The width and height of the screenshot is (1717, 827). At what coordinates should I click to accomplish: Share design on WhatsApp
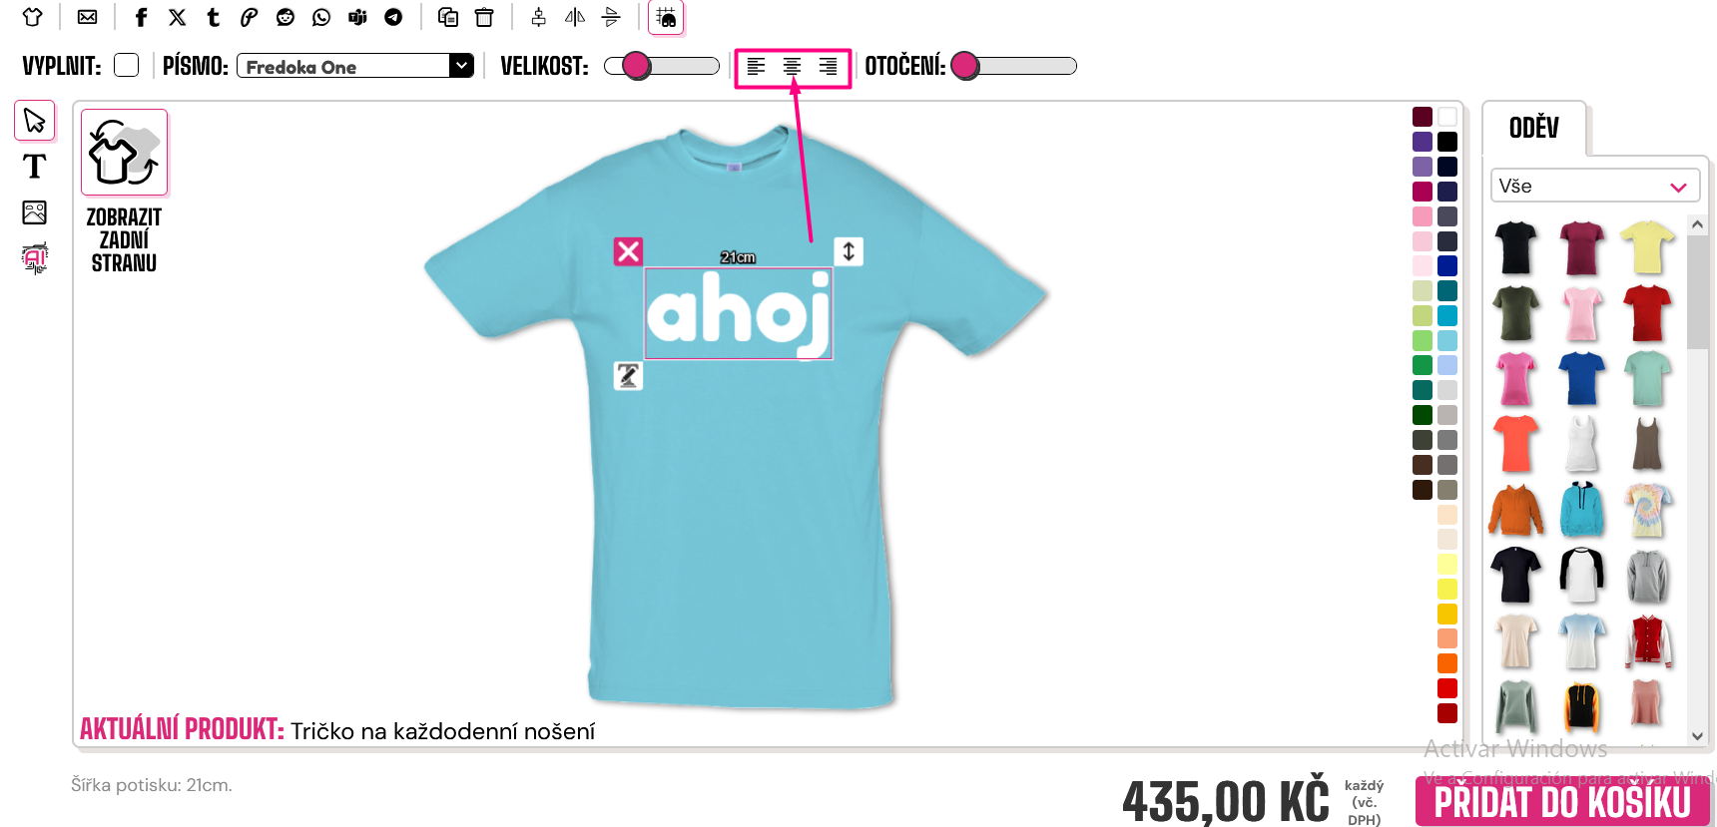click(x=321, y=17)
